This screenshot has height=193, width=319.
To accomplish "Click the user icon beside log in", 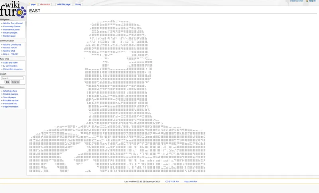I will 307,1.
